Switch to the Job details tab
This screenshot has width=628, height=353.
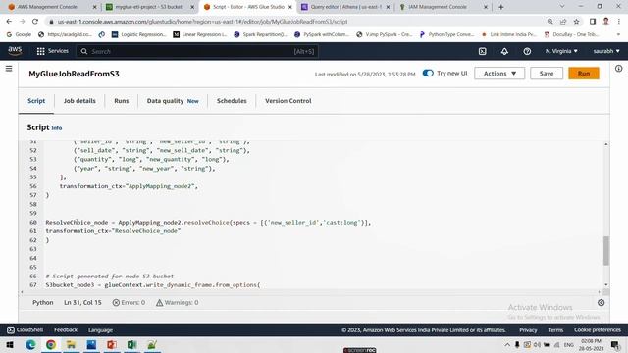tap(79, 101)
